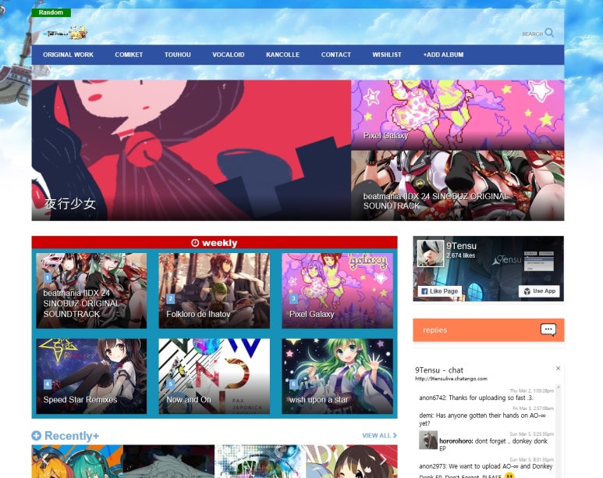Open the WISHLIST page
Image resolution: width=603 pixels, height=478 pixels.
387,55
